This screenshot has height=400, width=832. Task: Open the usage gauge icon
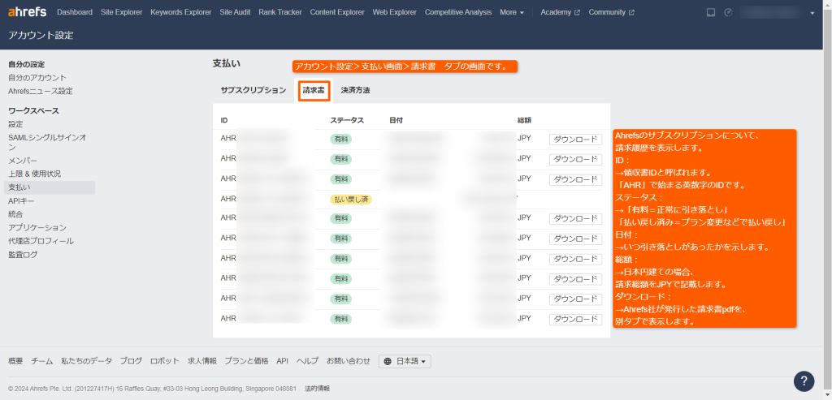tap(728, 12)
